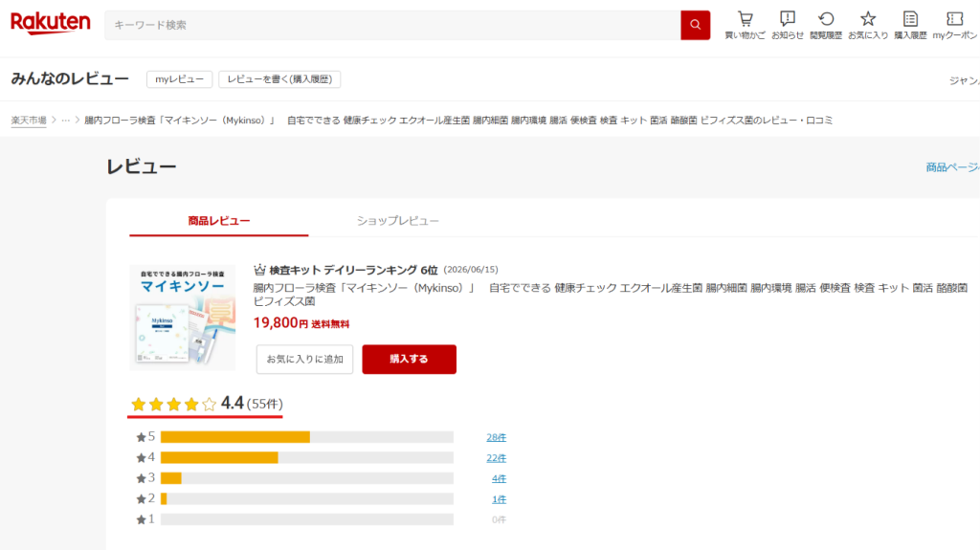The height and width of the screenshot is (550, 980).
Task: Click the ★1 rating bar
Action: (307, 519)
